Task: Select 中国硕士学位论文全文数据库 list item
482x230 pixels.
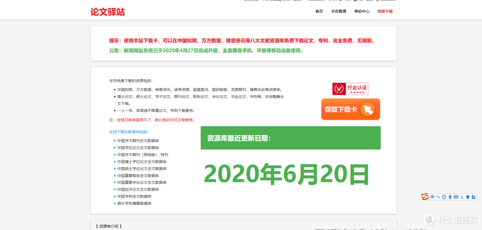Action: (142, 168)
